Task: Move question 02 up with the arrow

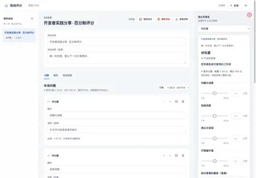Action: pyautogui.click(x=164, y=155)
